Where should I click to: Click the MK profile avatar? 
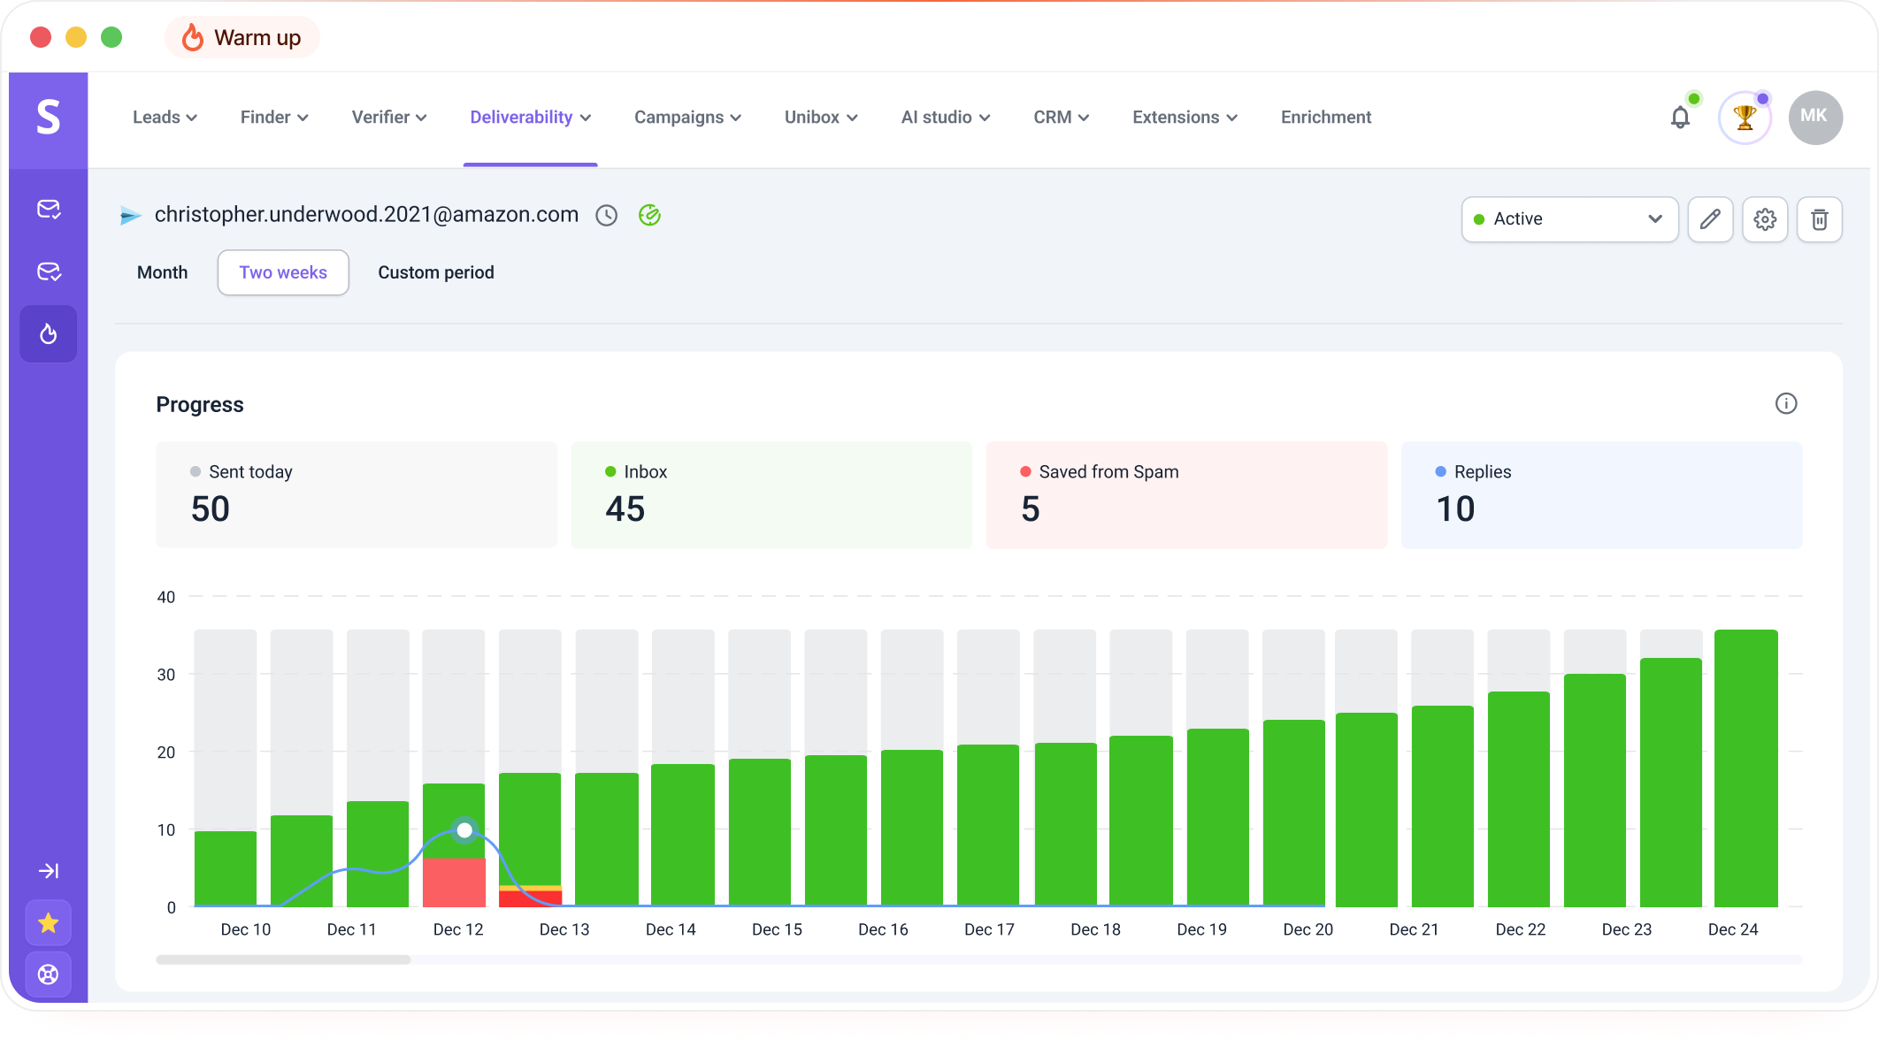1814,118
